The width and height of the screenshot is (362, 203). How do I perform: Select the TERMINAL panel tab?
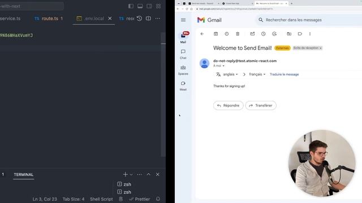click(x=24, y=174)
